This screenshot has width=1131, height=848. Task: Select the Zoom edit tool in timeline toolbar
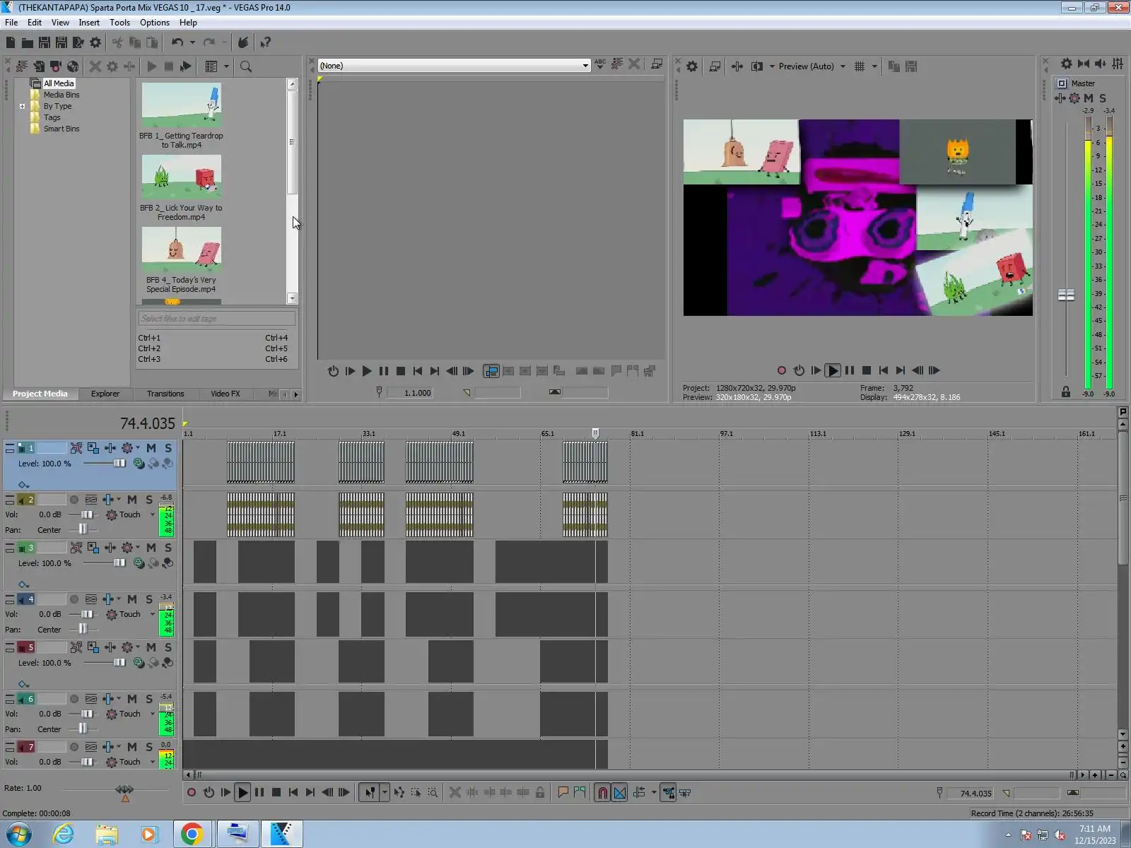pyautogui.click(x=433, y=793)
